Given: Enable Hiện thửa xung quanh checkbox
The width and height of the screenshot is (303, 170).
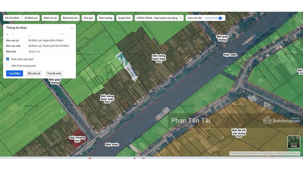Looking at the screenshot, I should pos(8,66).
